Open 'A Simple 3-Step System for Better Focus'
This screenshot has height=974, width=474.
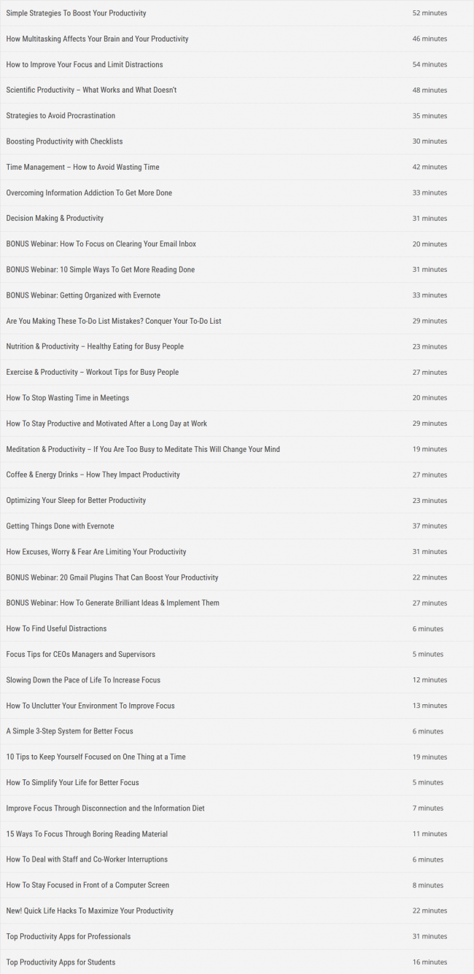pos(69,731)
